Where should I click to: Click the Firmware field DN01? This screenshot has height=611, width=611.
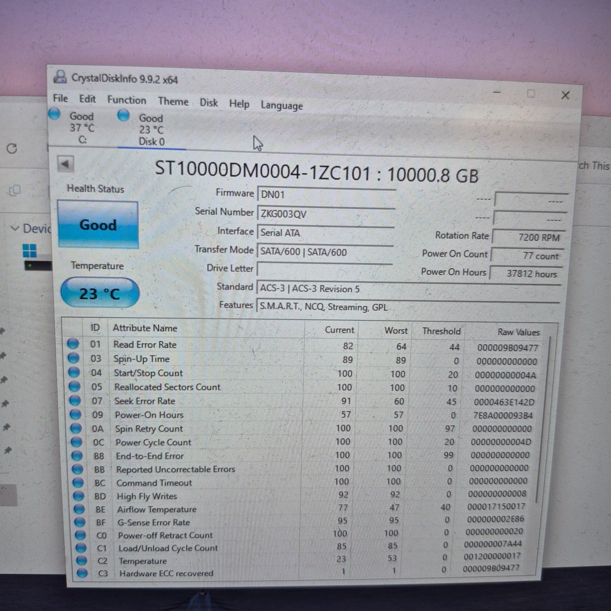click(326, 195)
